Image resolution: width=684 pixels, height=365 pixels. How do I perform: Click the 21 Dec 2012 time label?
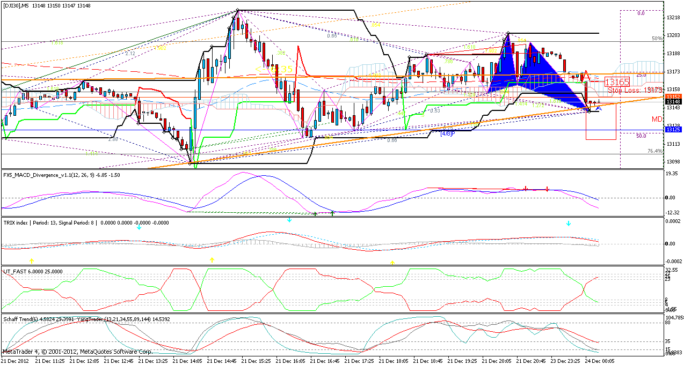tap(14, 361)
